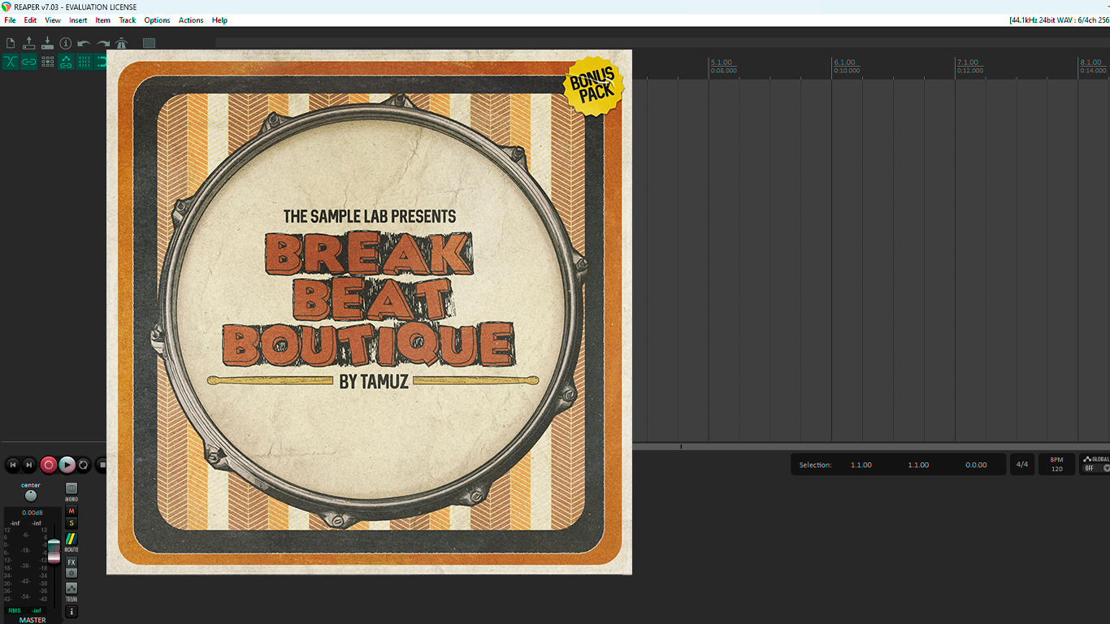
Task: Toggle auto-crossfade in the toolbar
Action: 11,62
